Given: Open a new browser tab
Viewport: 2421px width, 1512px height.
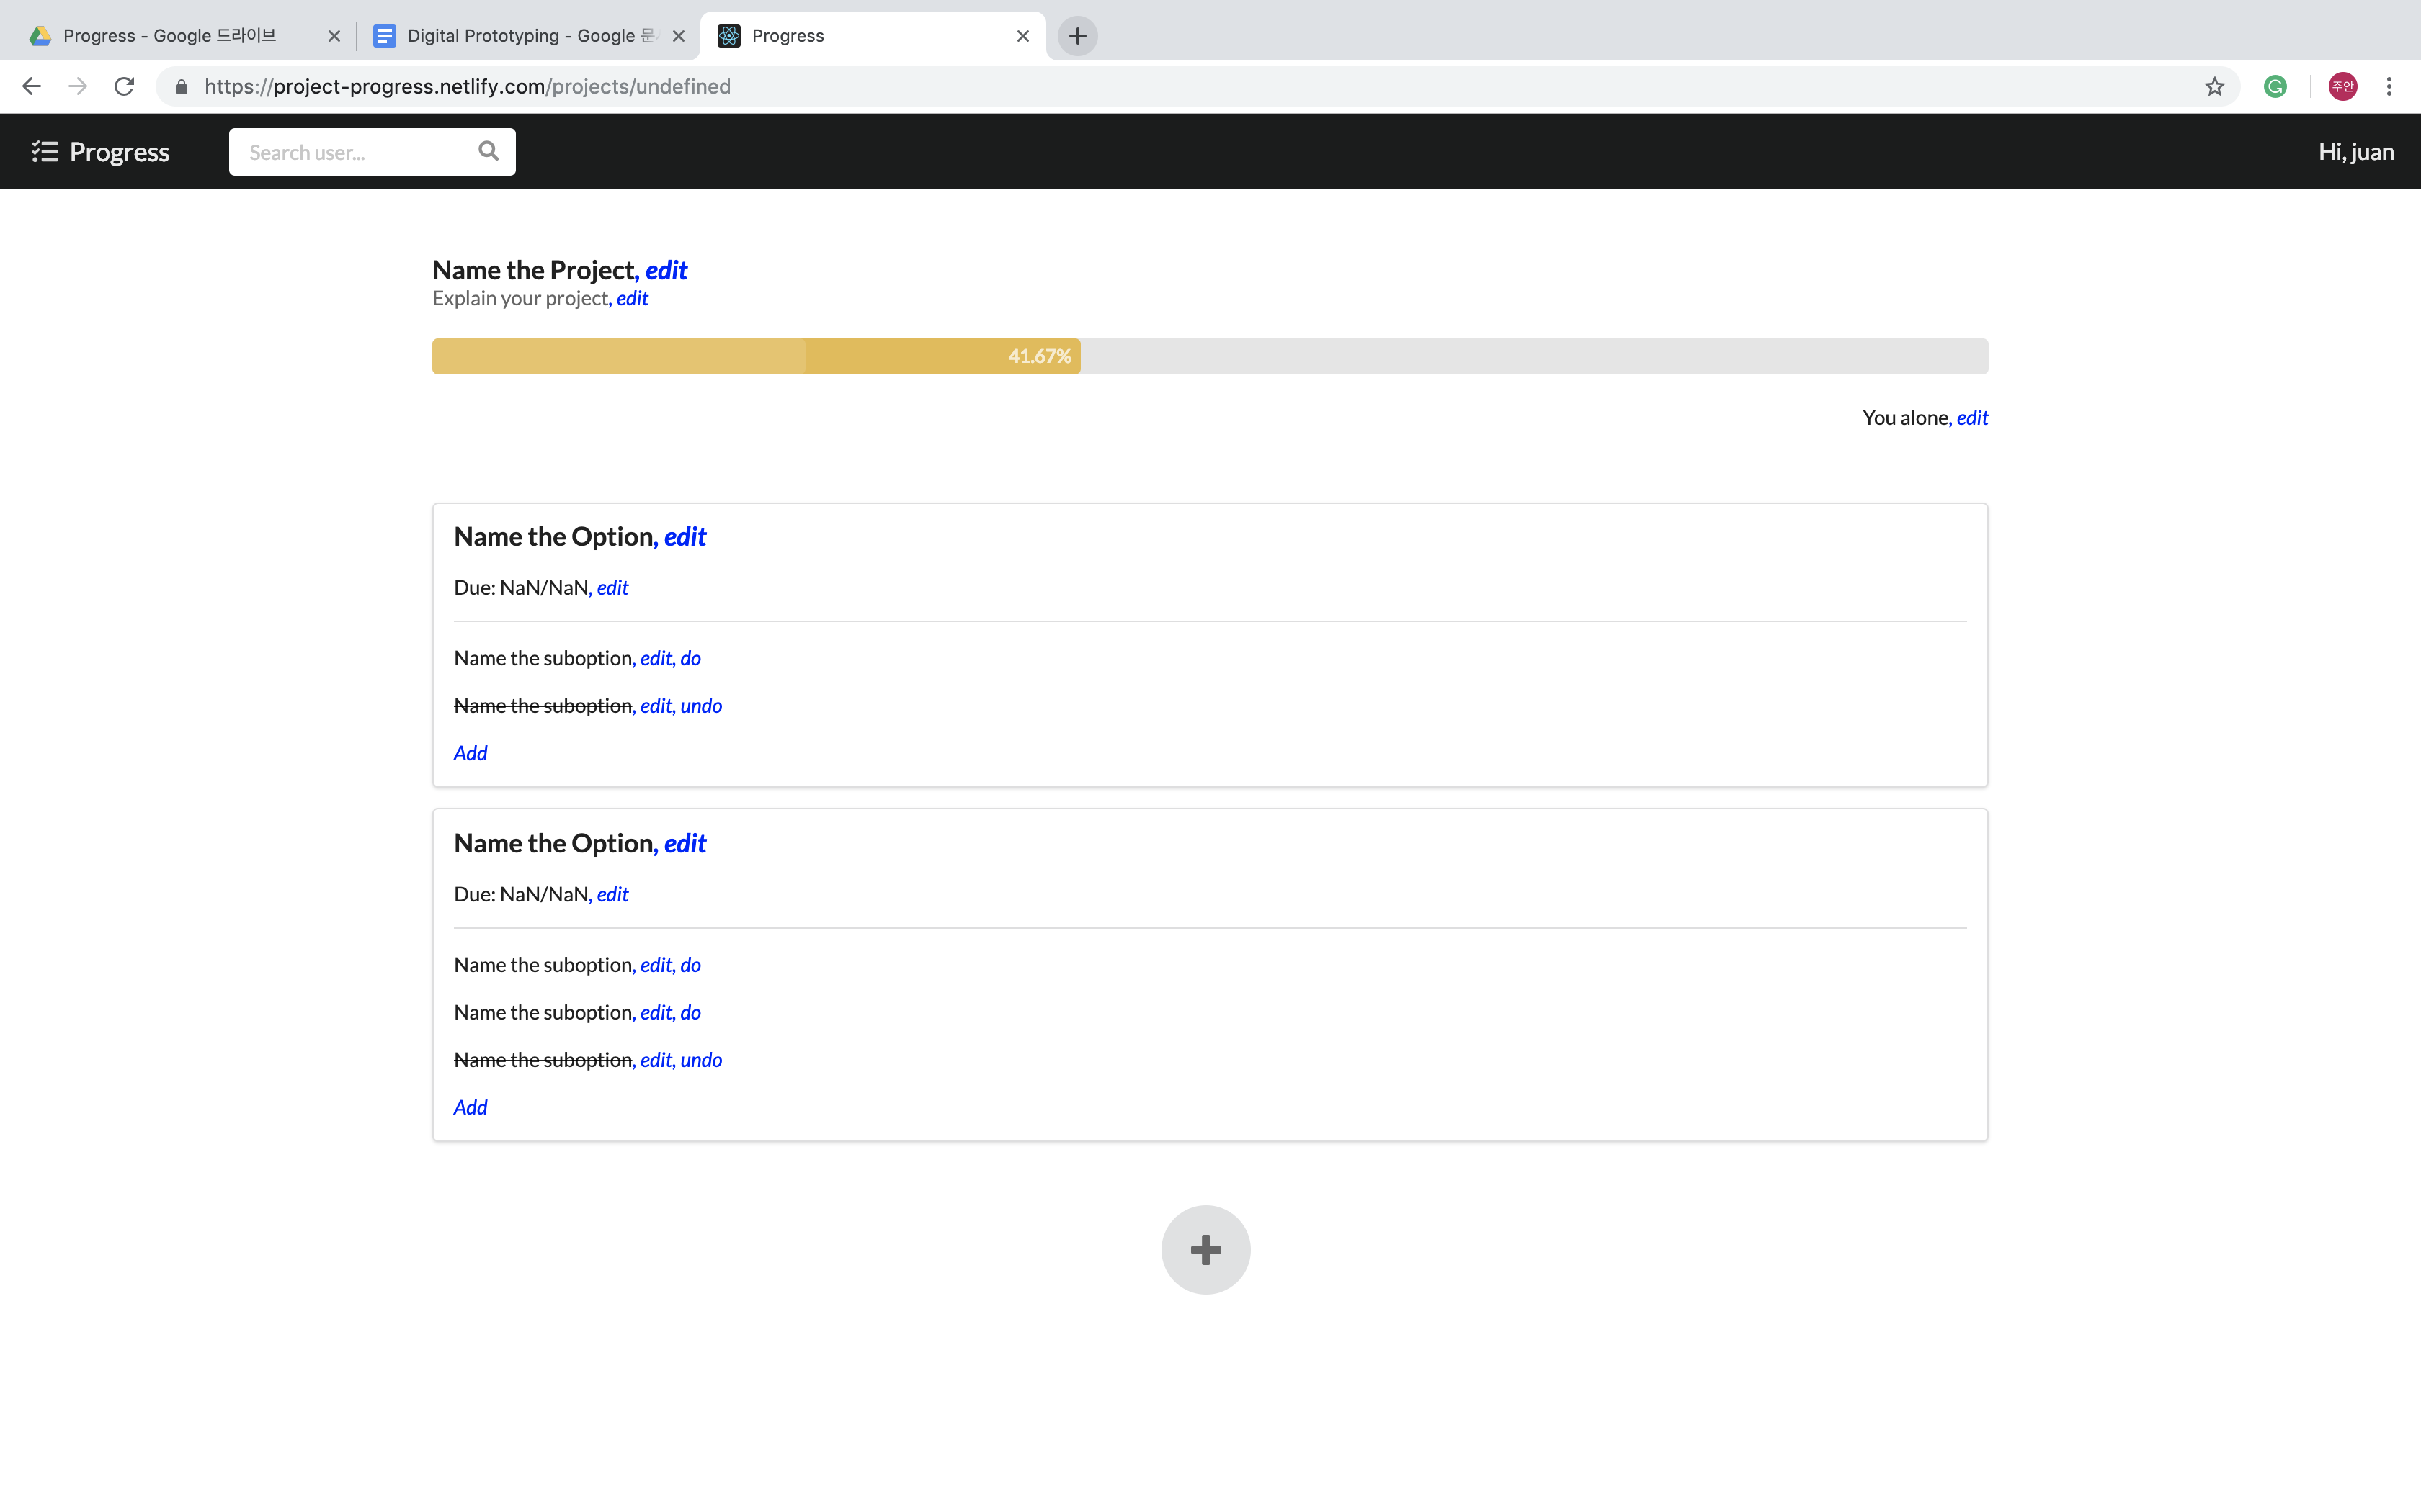Looking at the screenshot, I should coord(1077,36).
